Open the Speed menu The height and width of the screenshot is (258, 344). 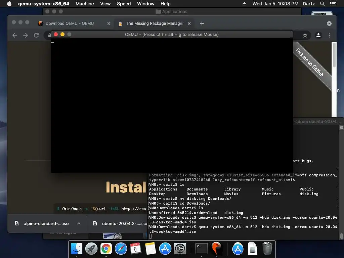(x=124, y=4)
